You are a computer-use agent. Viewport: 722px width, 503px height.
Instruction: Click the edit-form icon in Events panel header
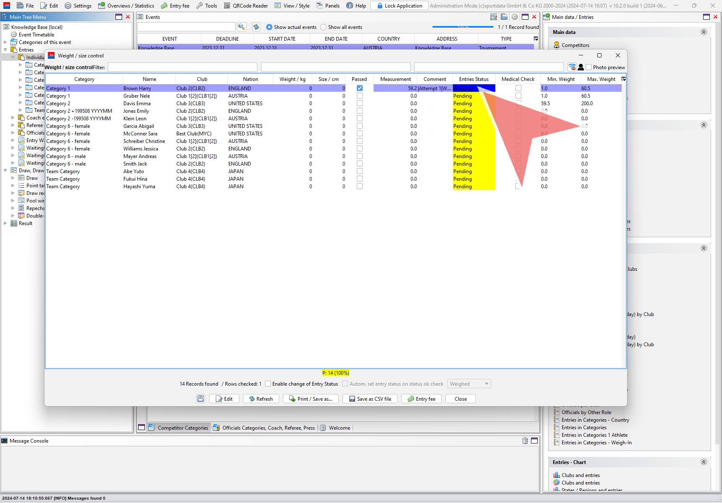pos(494,17)
